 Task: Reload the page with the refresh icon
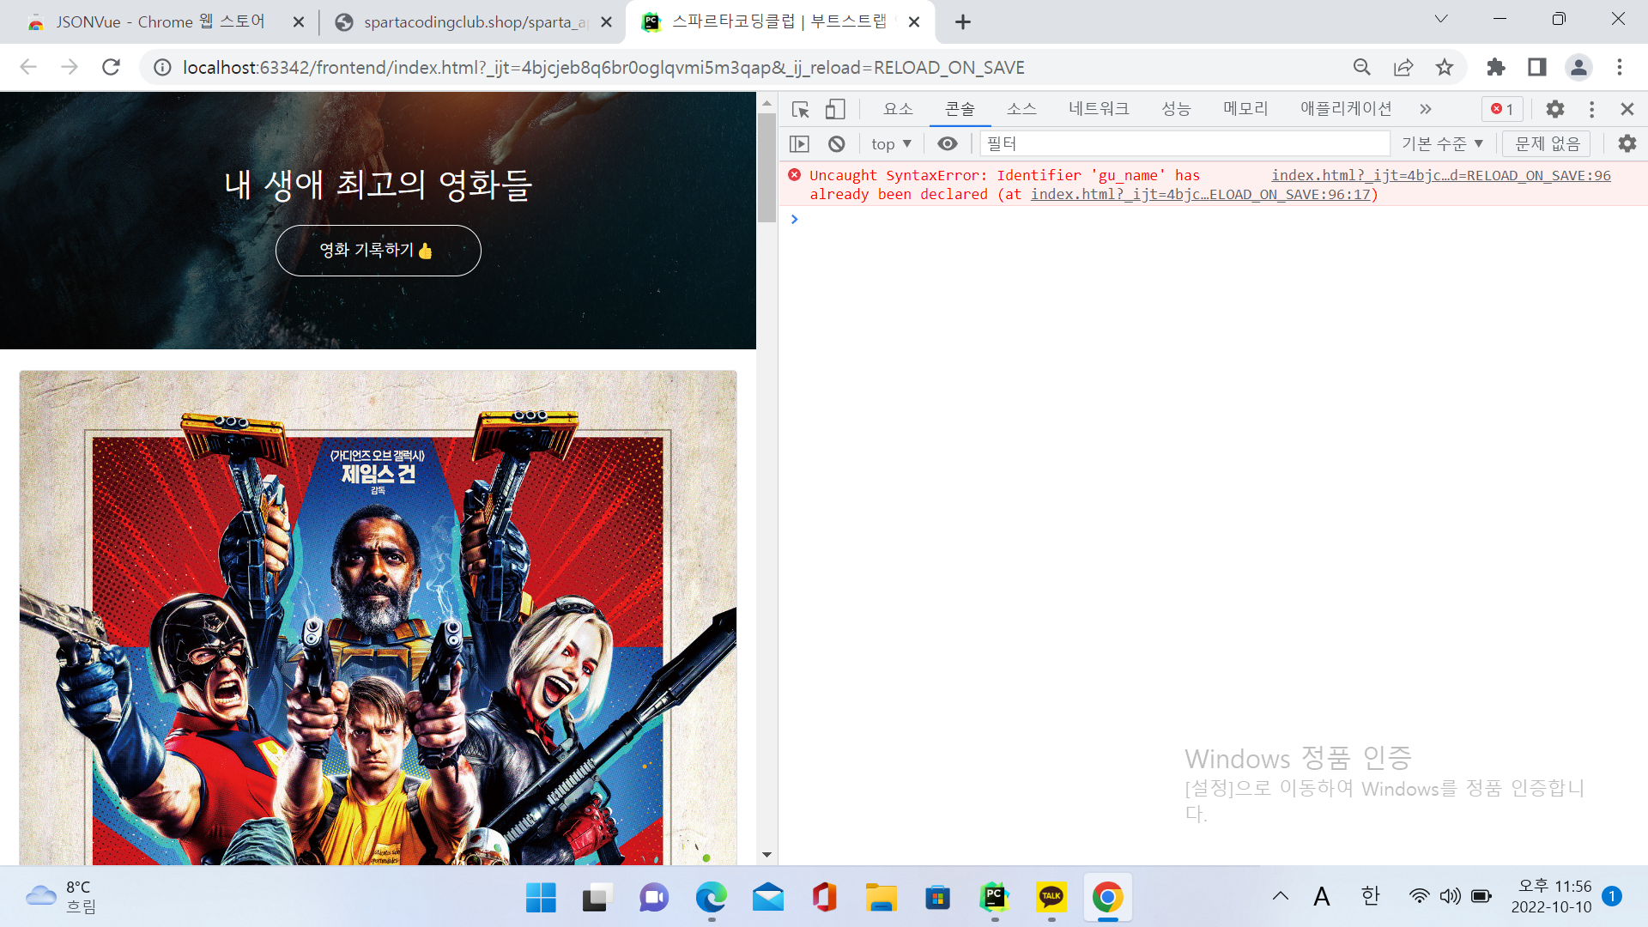[x=111, y=67]
